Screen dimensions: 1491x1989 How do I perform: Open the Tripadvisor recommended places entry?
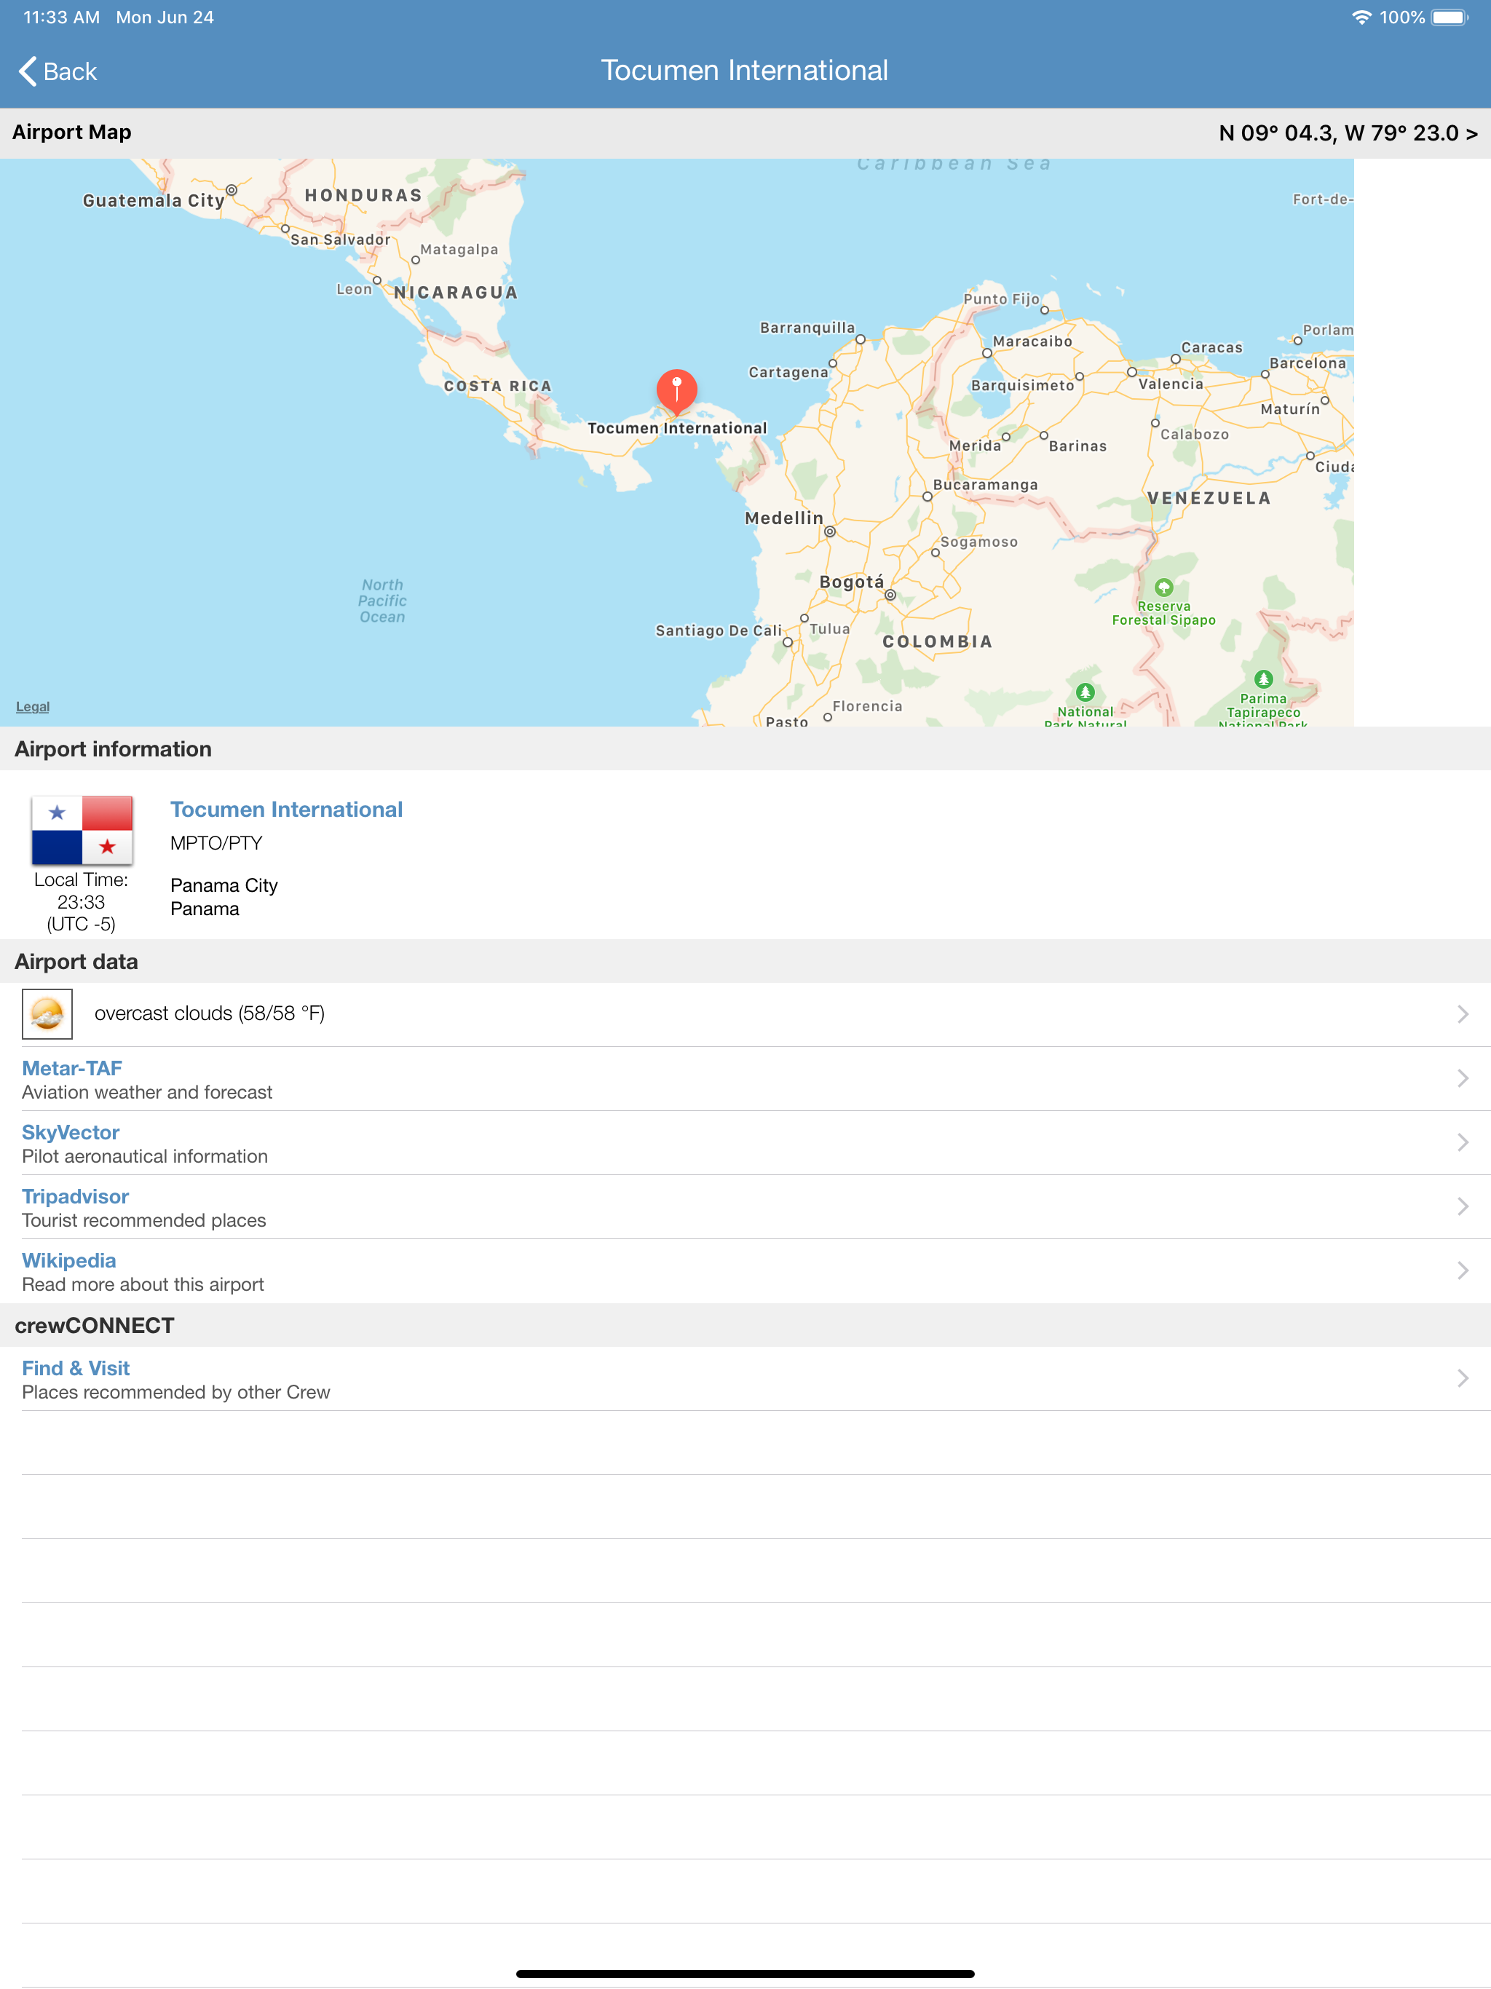tap(76, 1196)
